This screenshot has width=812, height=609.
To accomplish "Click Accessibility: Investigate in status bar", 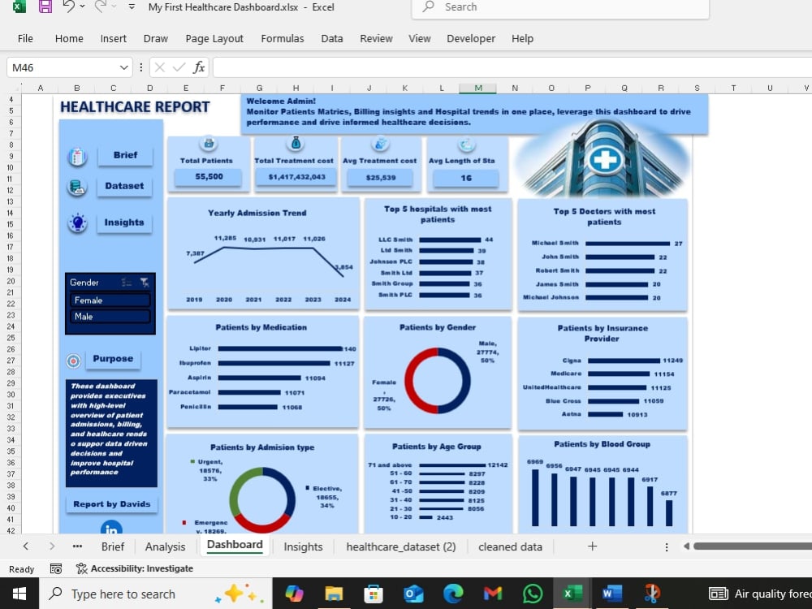I will point(135,568).
